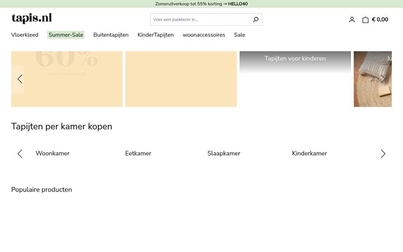This screenshot has width=403, height=252.
Task: Go to previous banner slide arrow
Action: [20, 79]
